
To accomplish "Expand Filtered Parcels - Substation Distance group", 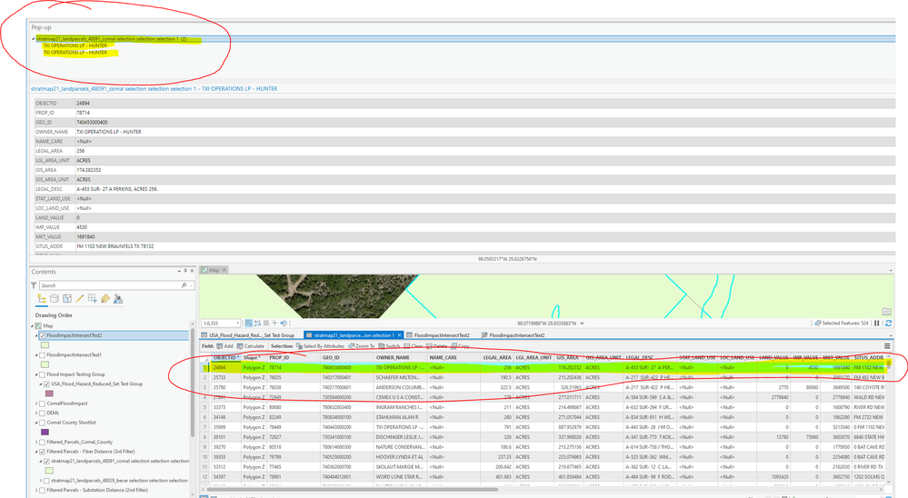I will pyautogui.click(x=36, y=490).
